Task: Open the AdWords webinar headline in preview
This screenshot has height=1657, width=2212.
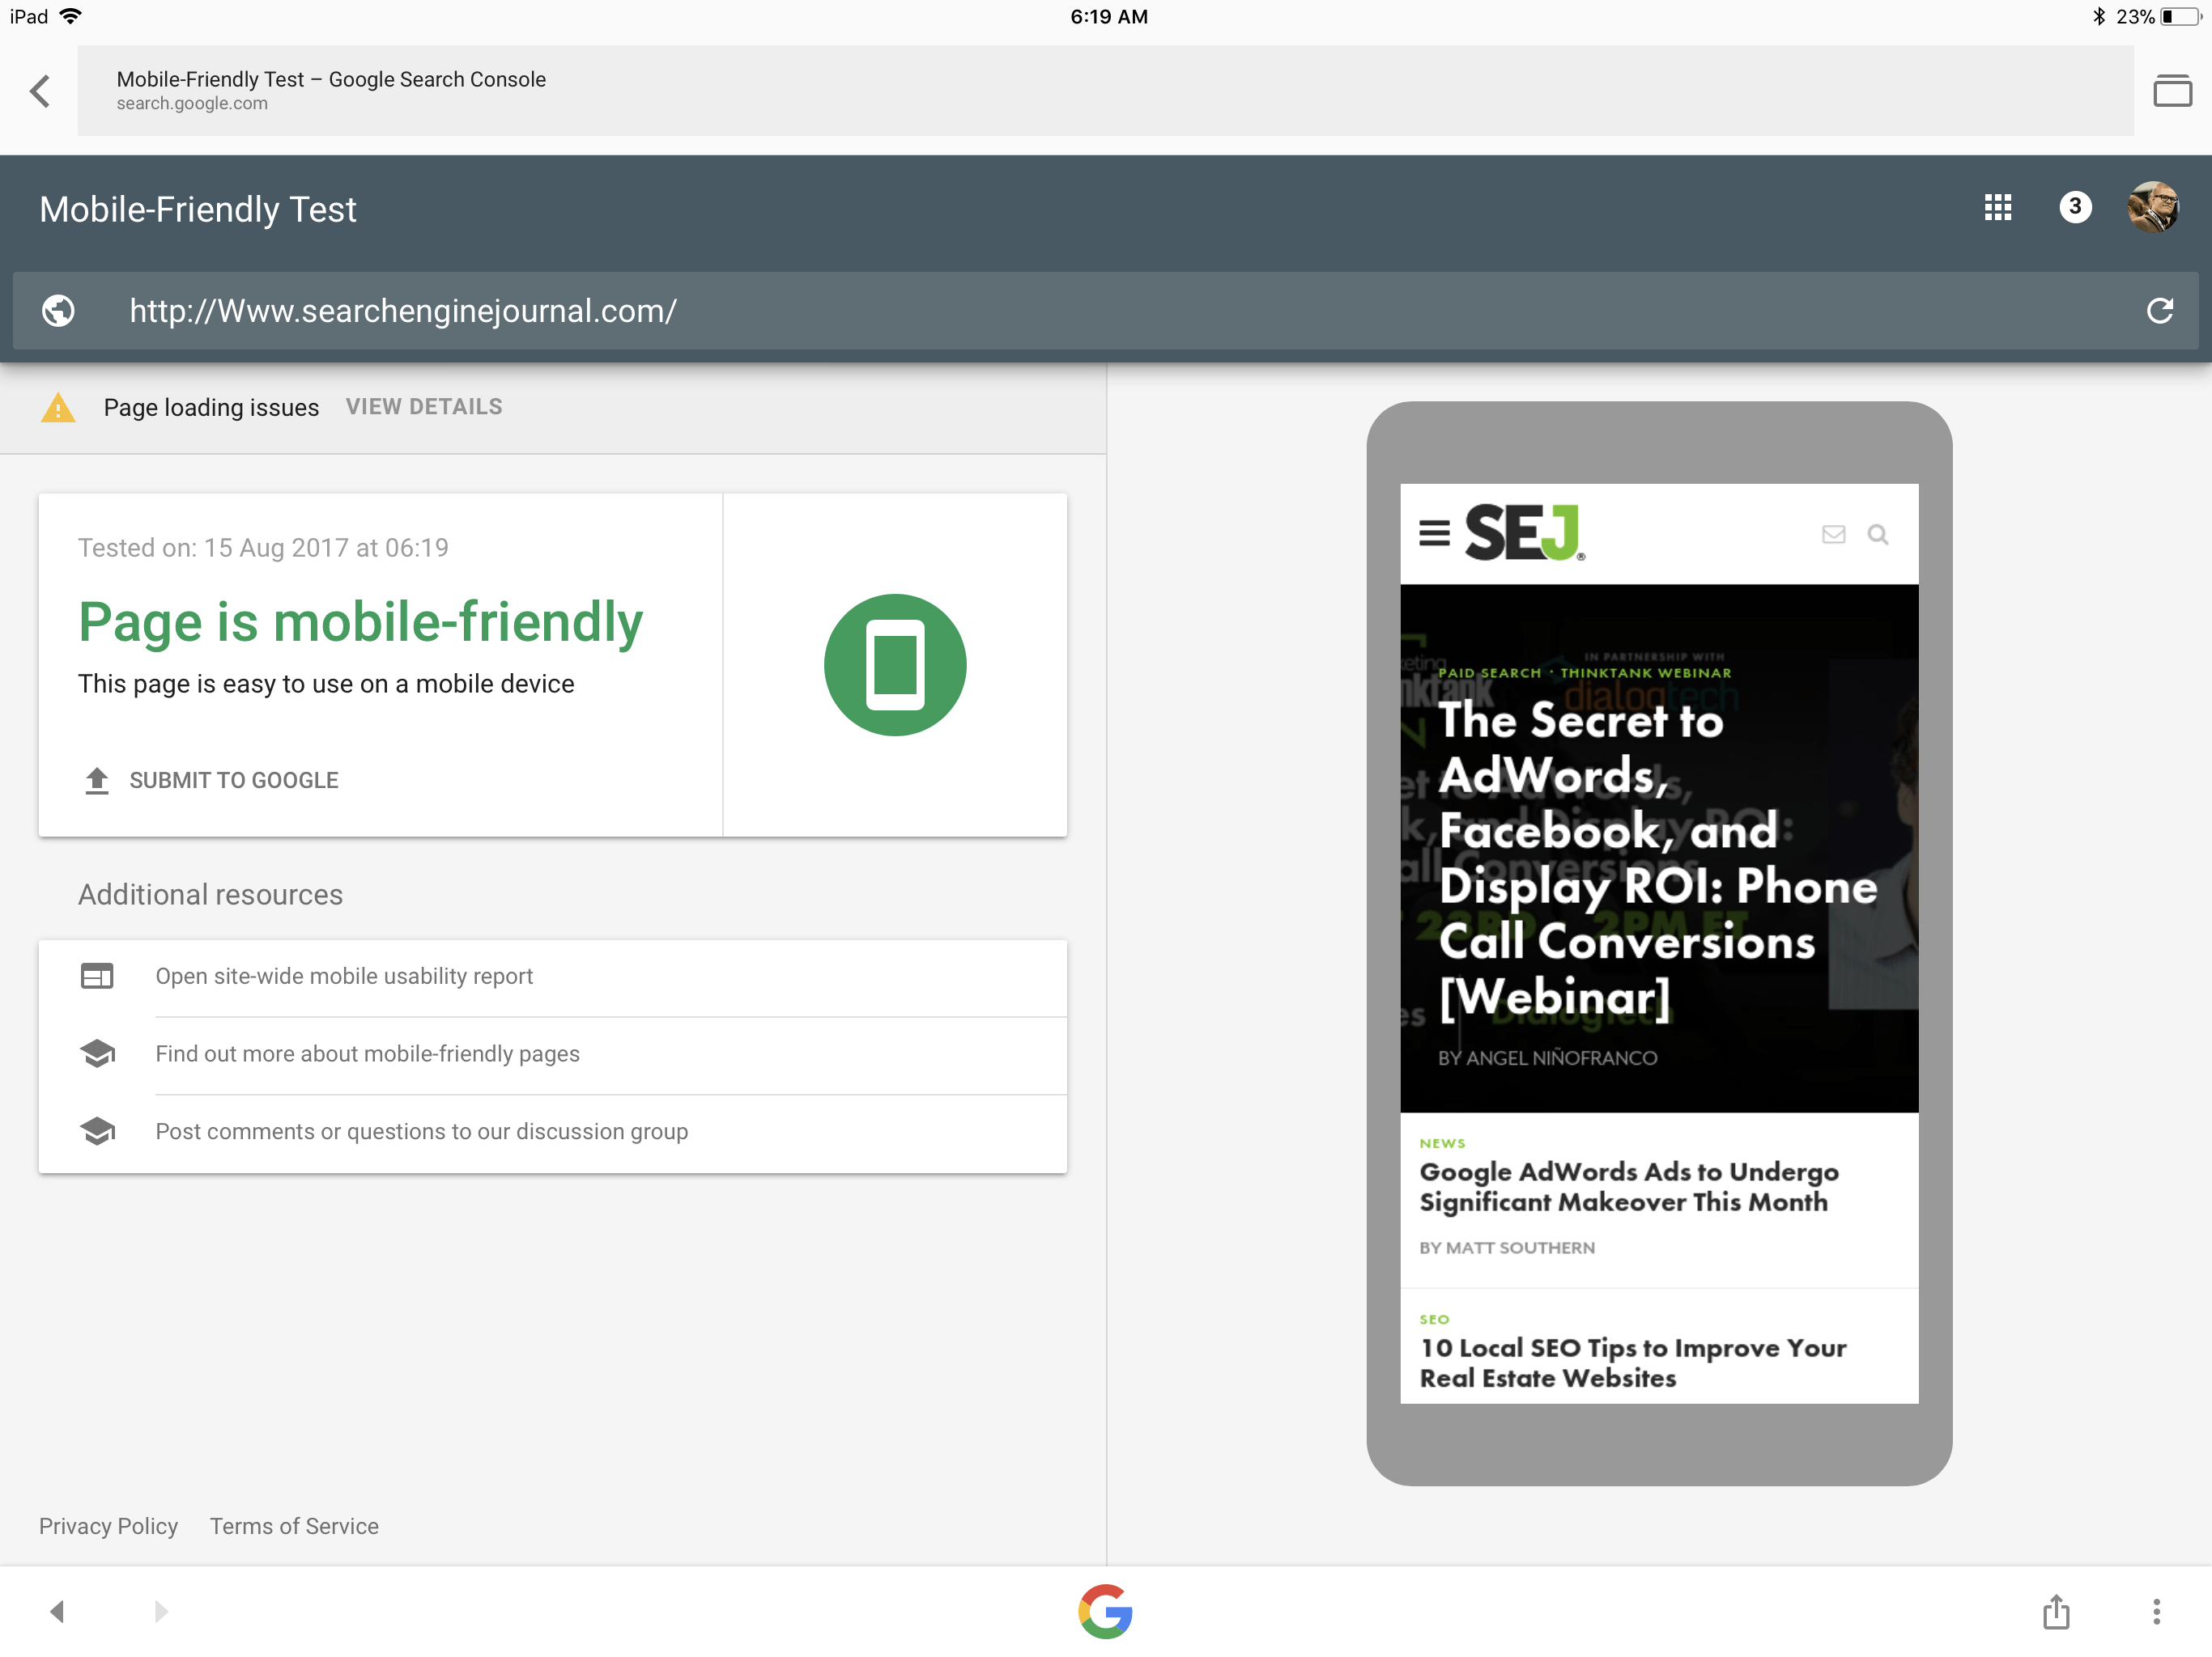Action: point(1657,859)
